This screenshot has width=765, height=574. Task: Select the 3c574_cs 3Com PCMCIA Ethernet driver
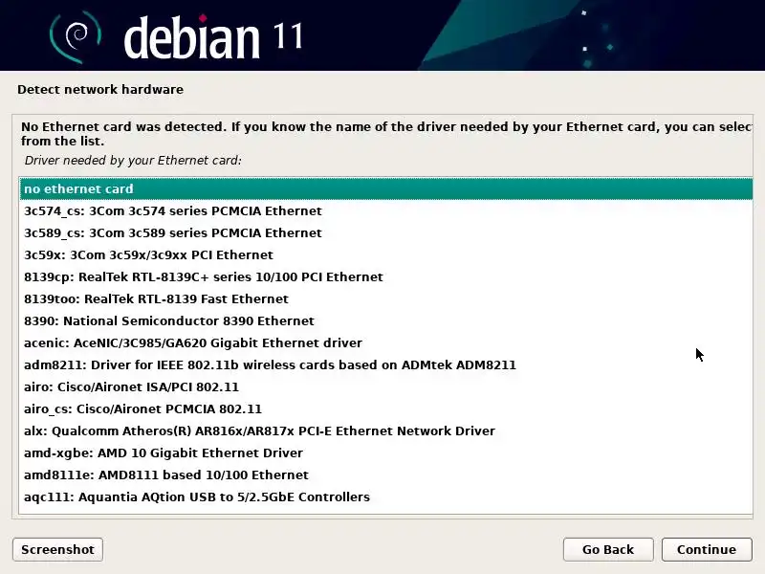[x=386, y=210]
